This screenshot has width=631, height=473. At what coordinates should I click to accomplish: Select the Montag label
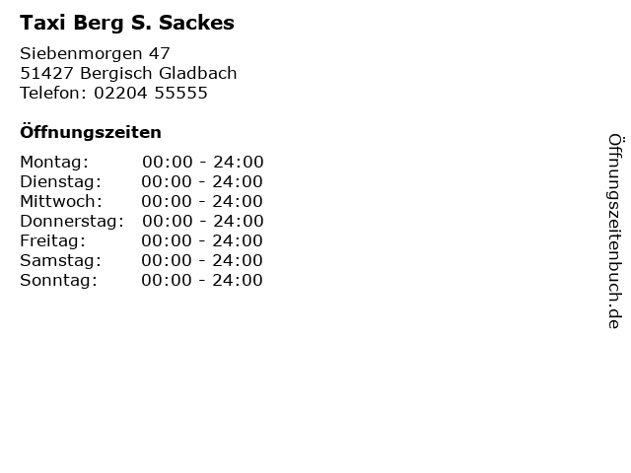[x=54, y=163]
